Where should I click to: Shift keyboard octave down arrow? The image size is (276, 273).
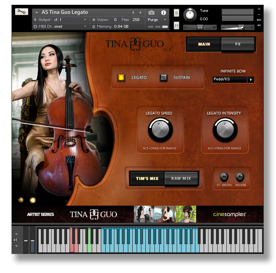coord(16,246)
